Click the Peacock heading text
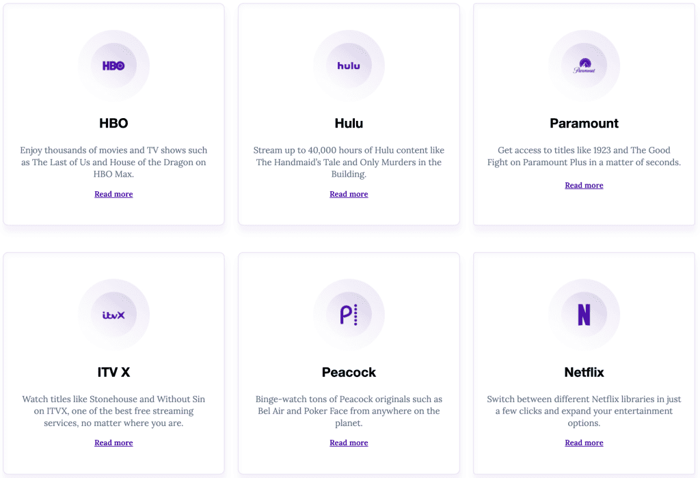Screen dimensions: 700x478 coord(349,372)
